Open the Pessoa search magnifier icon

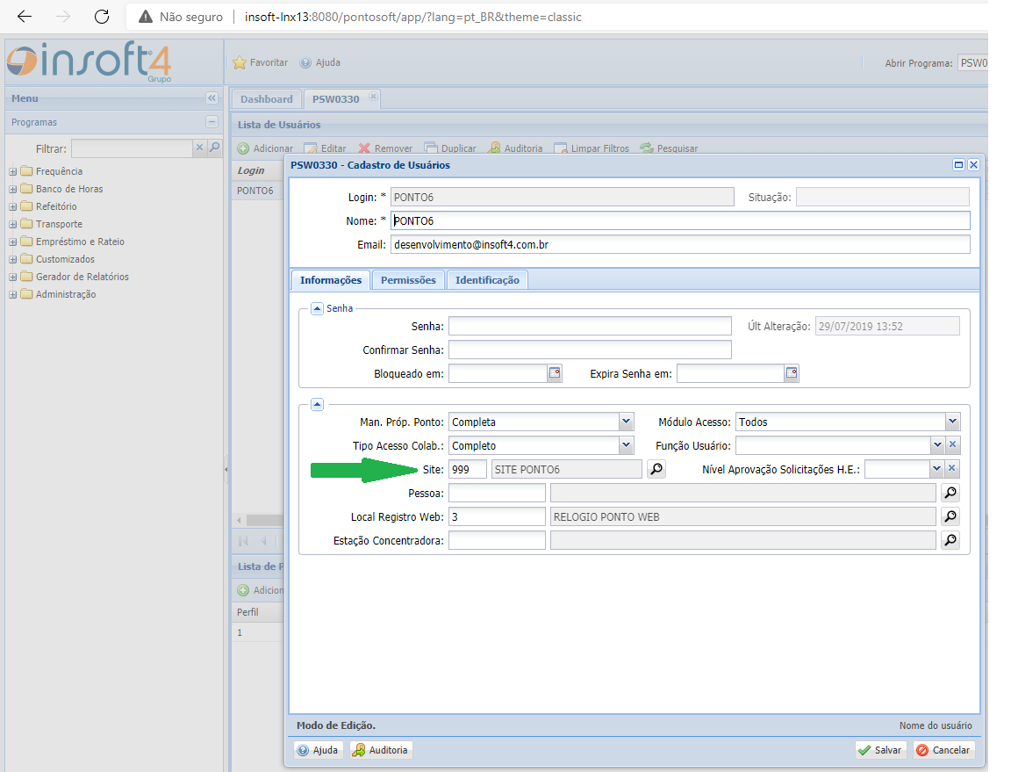point(950,494)
